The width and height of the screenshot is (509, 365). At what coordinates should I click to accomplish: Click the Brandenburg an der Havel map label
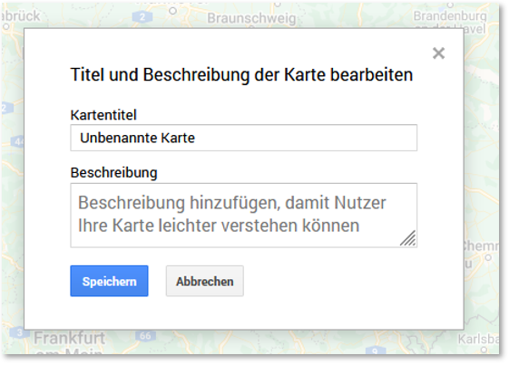[x=450, y=22]
